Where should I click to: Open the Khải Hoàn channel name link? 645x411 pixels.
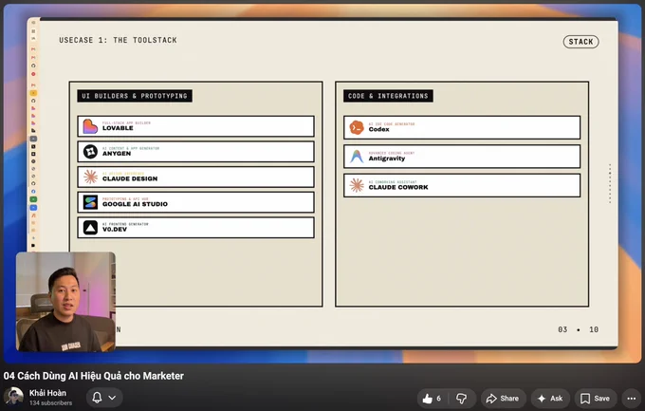click(x=47, y=393)
